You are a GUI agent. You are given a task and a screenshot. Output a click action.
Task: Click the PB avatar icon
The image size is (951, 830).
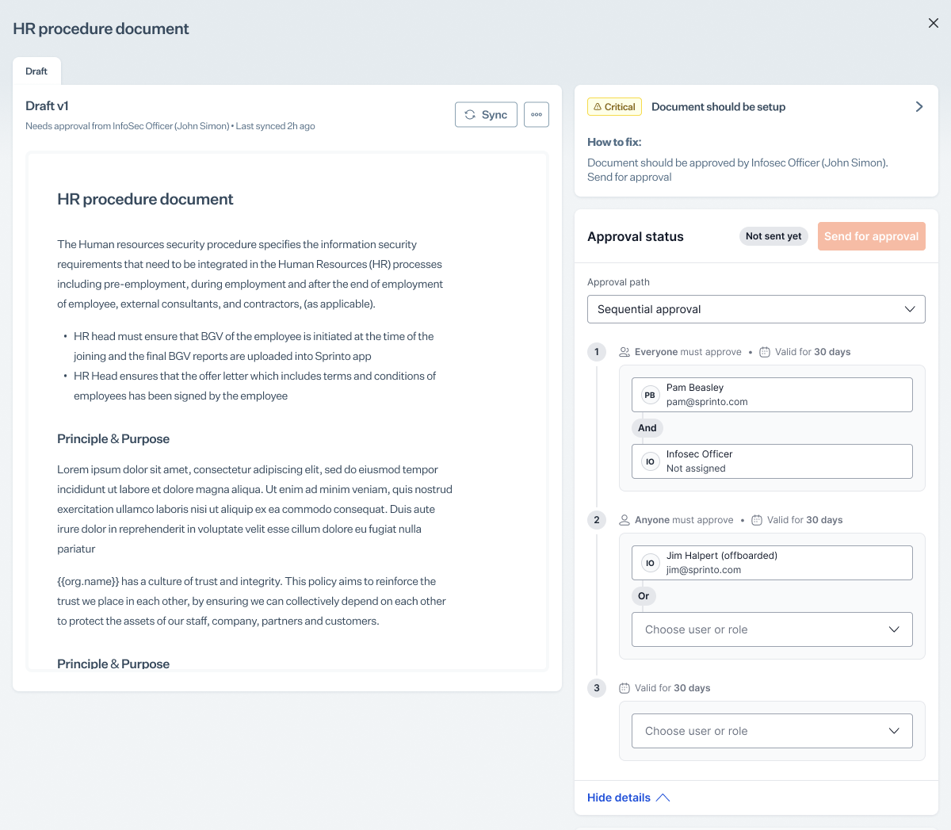pos(650,395)
